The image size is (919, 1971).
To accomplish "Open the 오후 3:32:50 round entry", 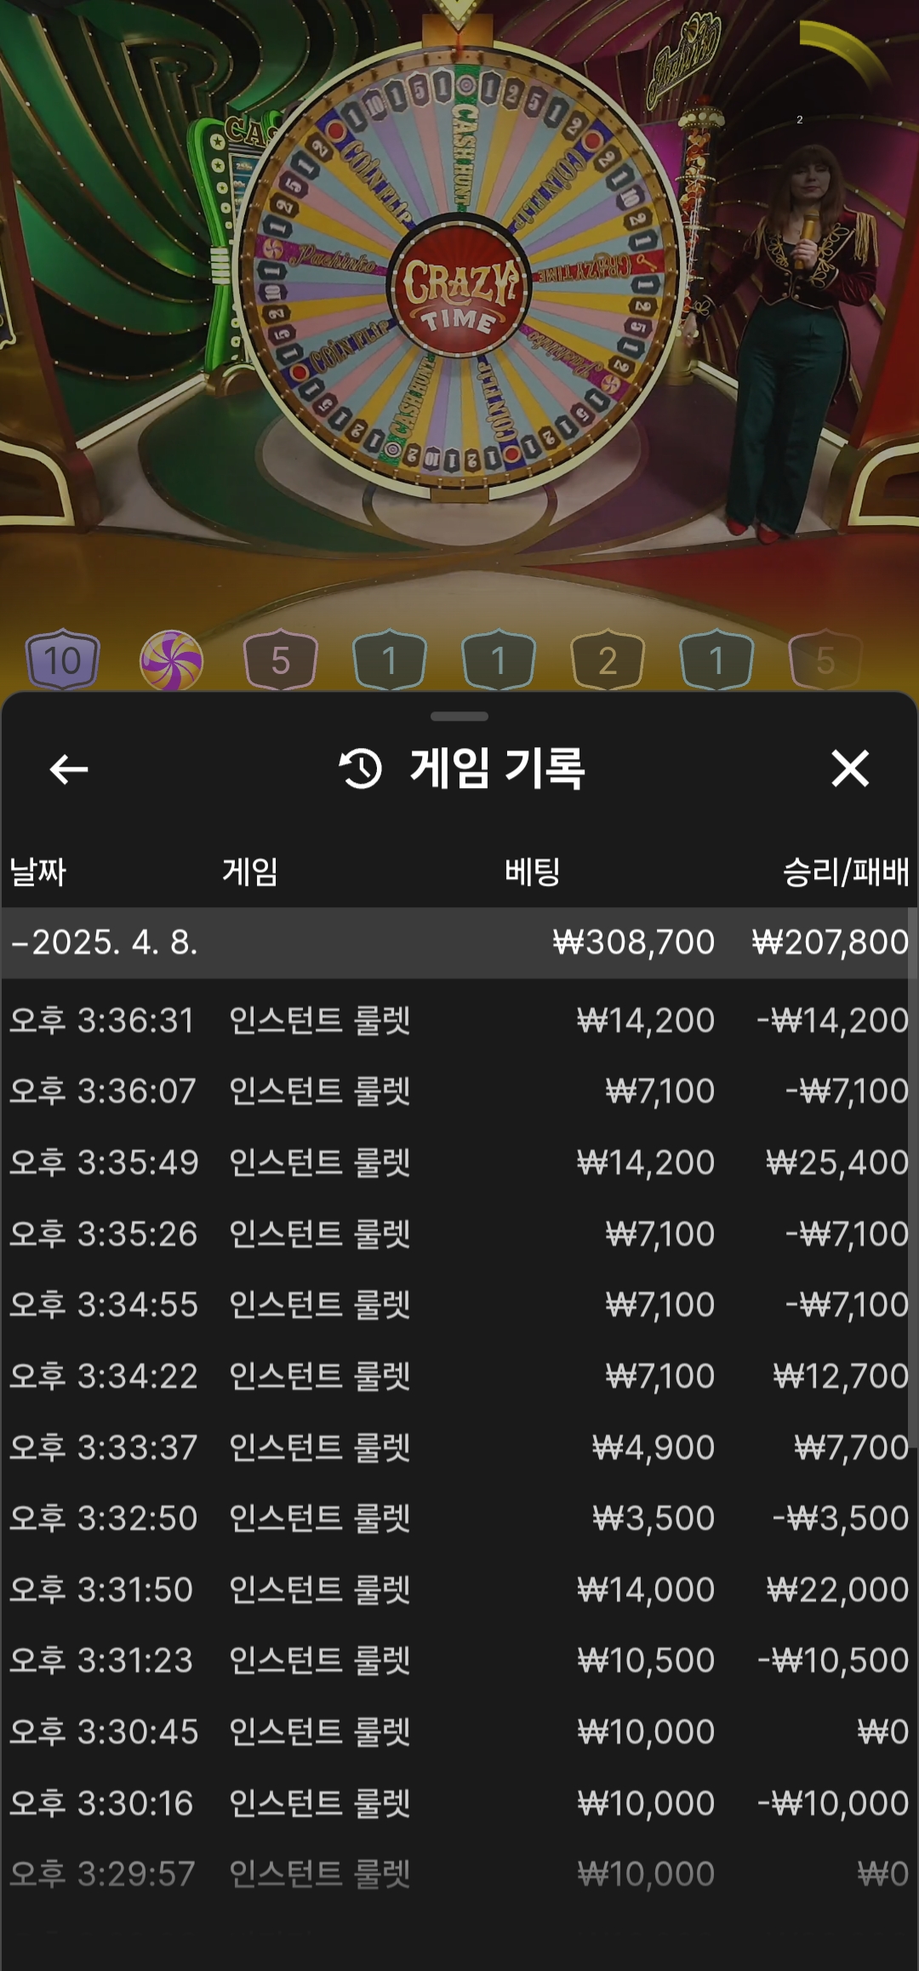I will coord(459,1518).
